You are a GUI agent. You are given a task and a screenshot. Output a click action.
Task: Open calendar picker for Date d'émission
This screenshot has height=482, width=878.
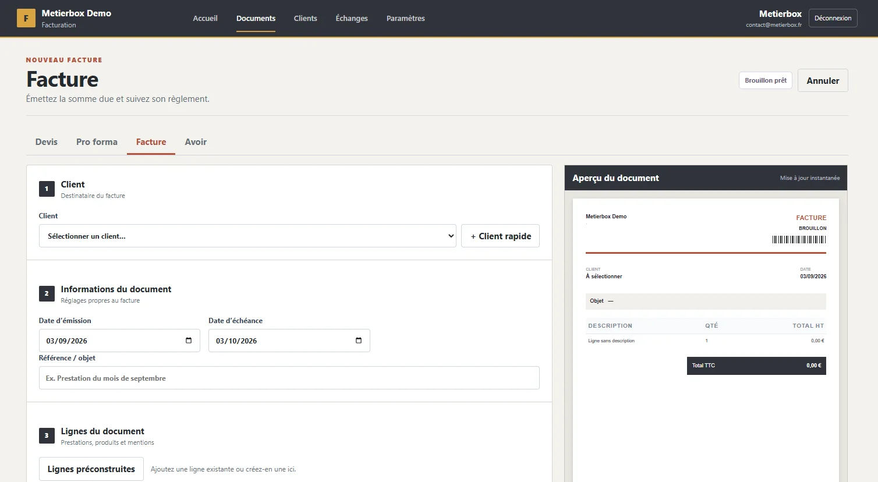coord(189,341)
